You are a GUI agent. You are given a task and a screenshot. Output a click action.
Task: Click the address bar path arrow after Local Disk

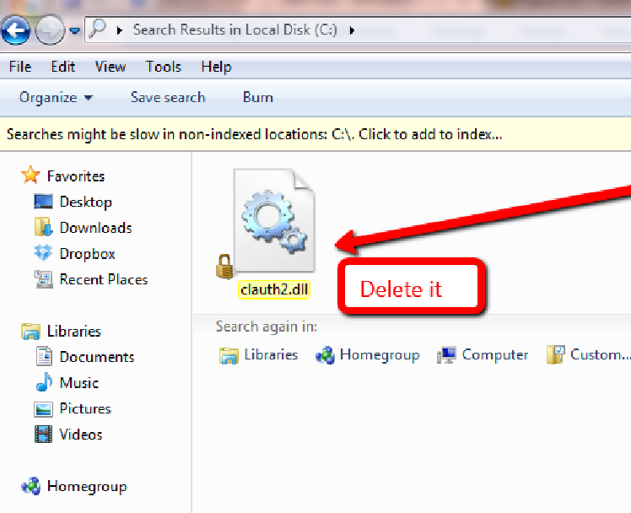tap(352, 30)
